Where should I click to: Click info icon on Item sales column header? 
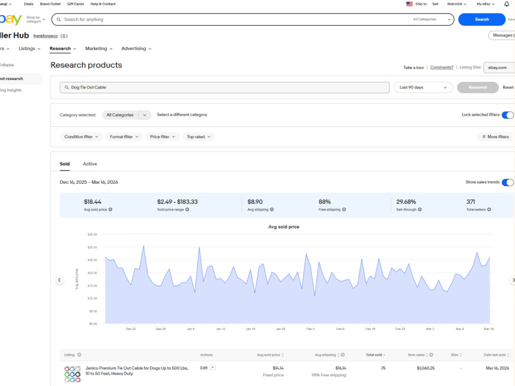431,355
